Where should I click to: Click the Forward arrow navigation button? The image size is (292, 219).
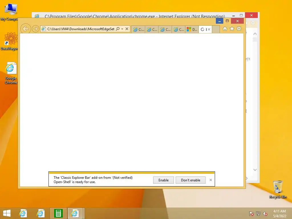pos(35,29)
